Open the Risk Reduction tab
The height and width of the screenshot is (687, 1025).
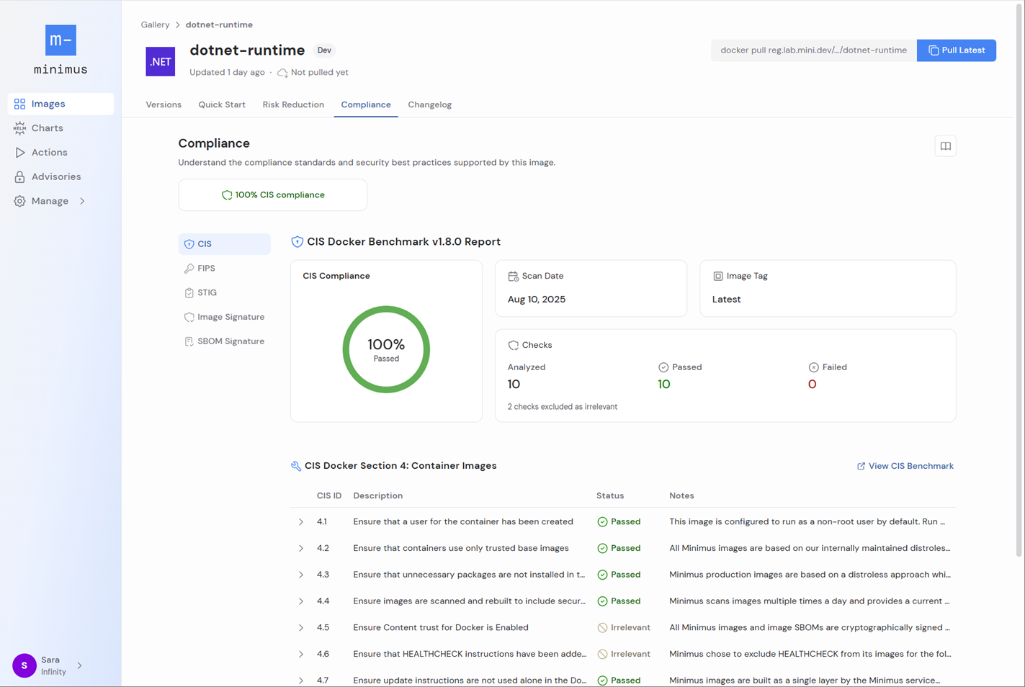pos(293,105)
